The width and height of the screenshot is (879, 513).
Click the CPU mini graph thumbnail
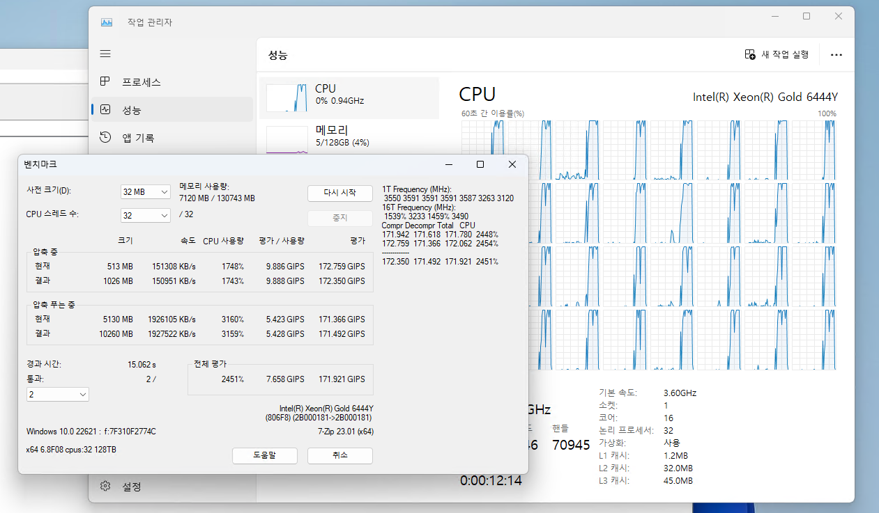tap(286, 98)
